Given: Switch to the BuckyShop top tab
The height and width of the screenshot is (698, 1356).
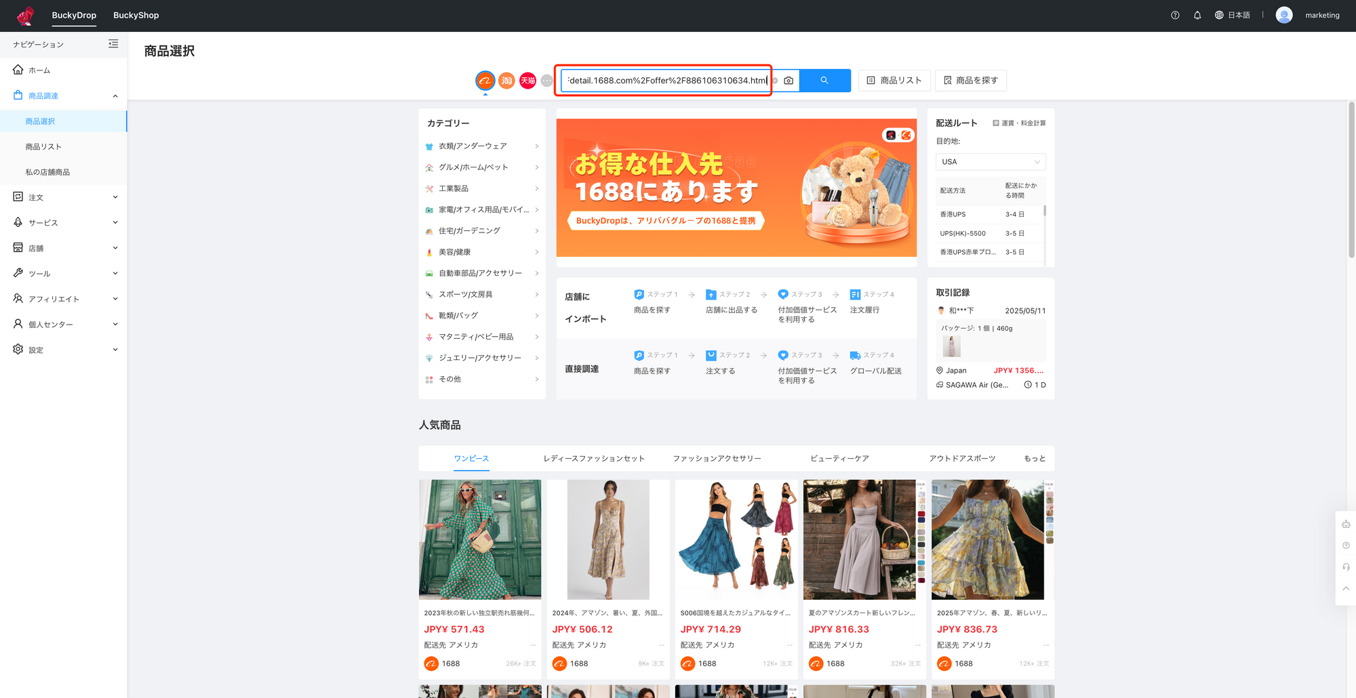Looking at the screenshot, I should [136, 15].
